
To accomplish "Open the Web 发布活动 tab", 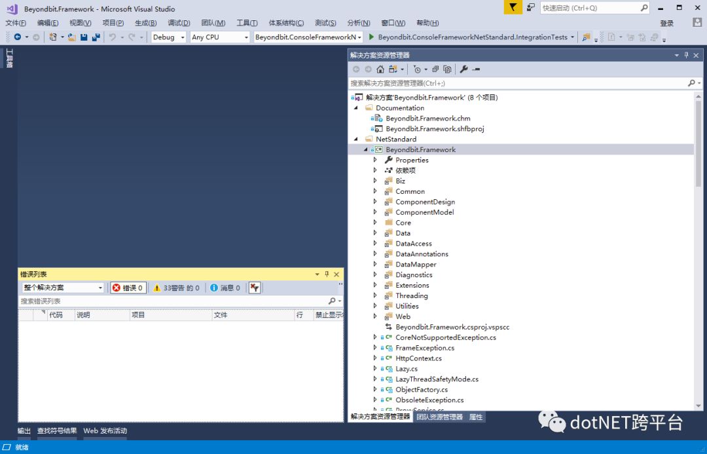I will 105,430.
